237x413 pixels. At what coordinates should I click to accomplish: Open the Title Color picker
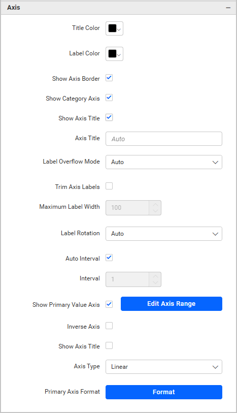(x=114, y=28)
